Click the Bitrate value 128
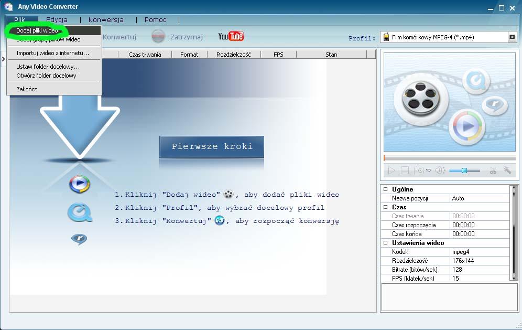522x330 pixels. (480, 270)
